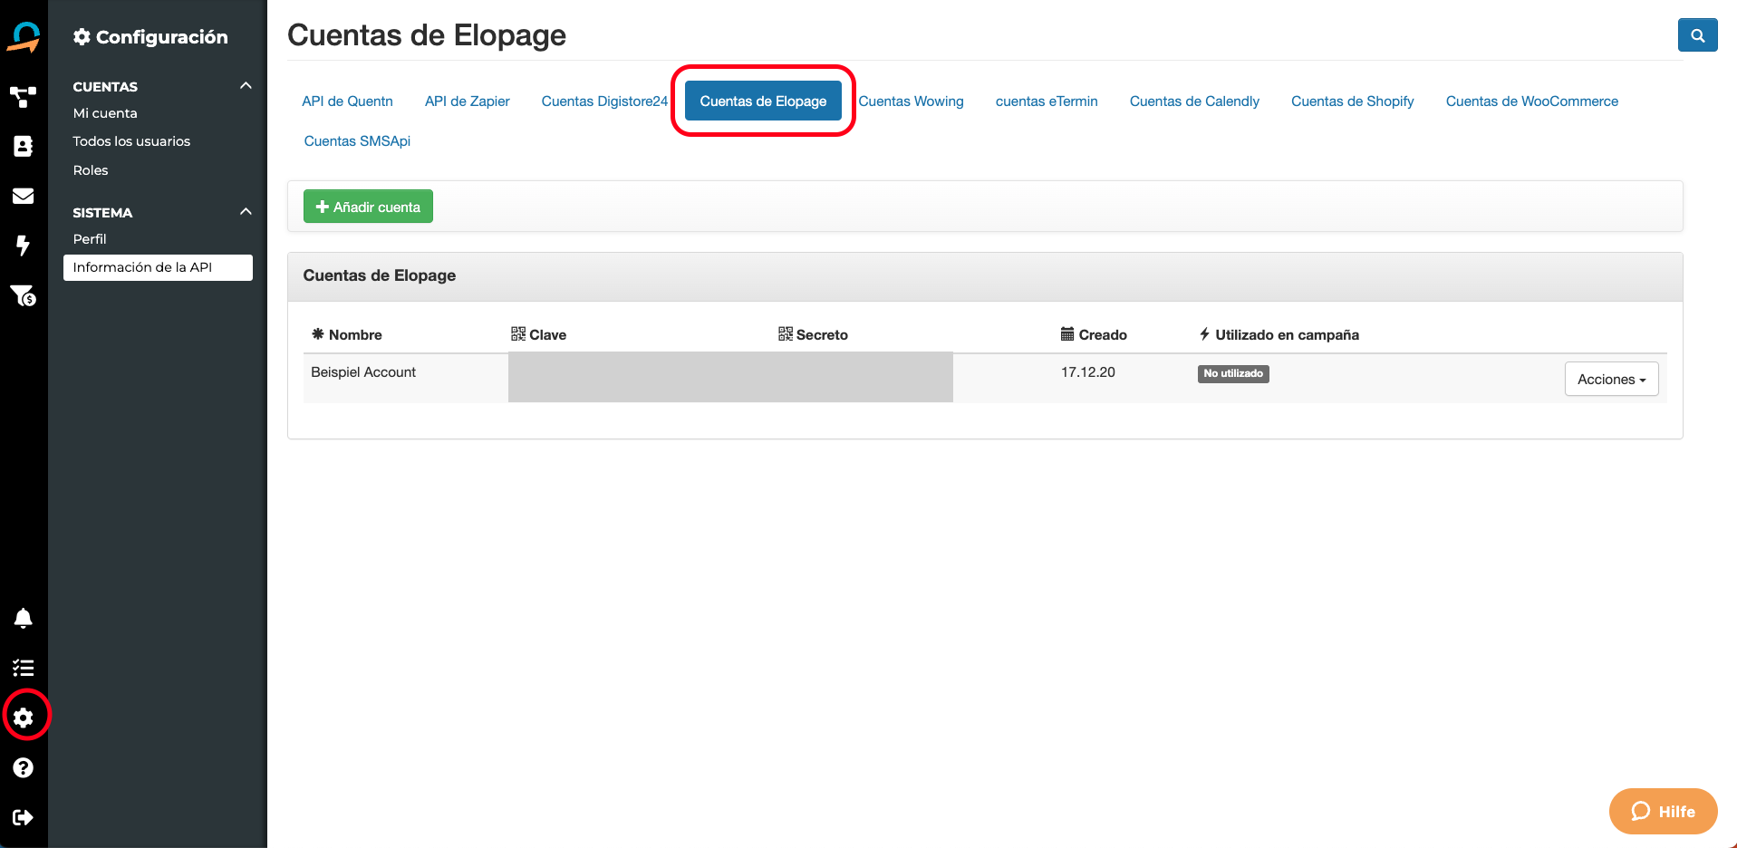Open Roles in sidebar

pyautogui.click(x=91, y=170)
